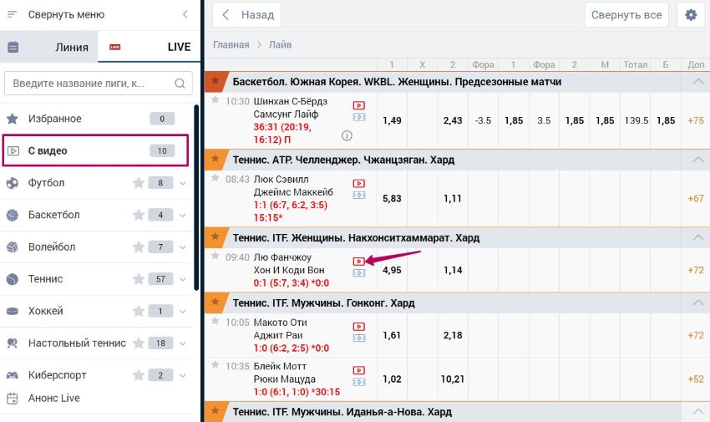Toggle favorite star for Волейбол
The height and width of the screenshot is (422, 710).
139,247
